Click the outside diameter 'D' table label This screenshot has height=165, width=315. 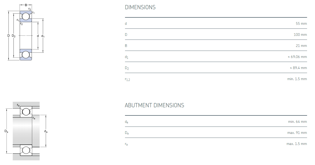(x=126, y=35)
